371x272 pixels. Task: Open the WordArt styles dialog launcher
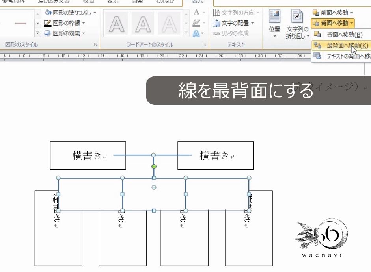click(x=204, y=44)
